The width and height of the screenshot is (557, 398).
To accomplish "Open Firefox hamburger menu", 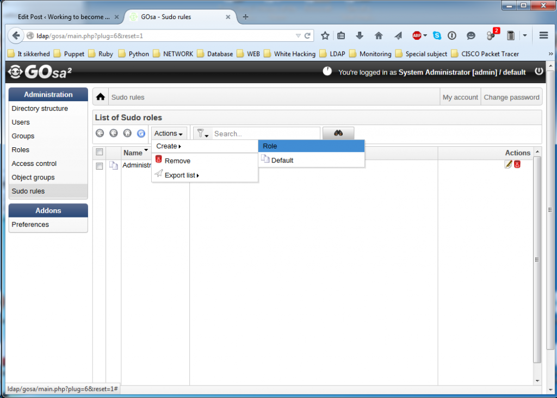I will (x=543, y=35).
